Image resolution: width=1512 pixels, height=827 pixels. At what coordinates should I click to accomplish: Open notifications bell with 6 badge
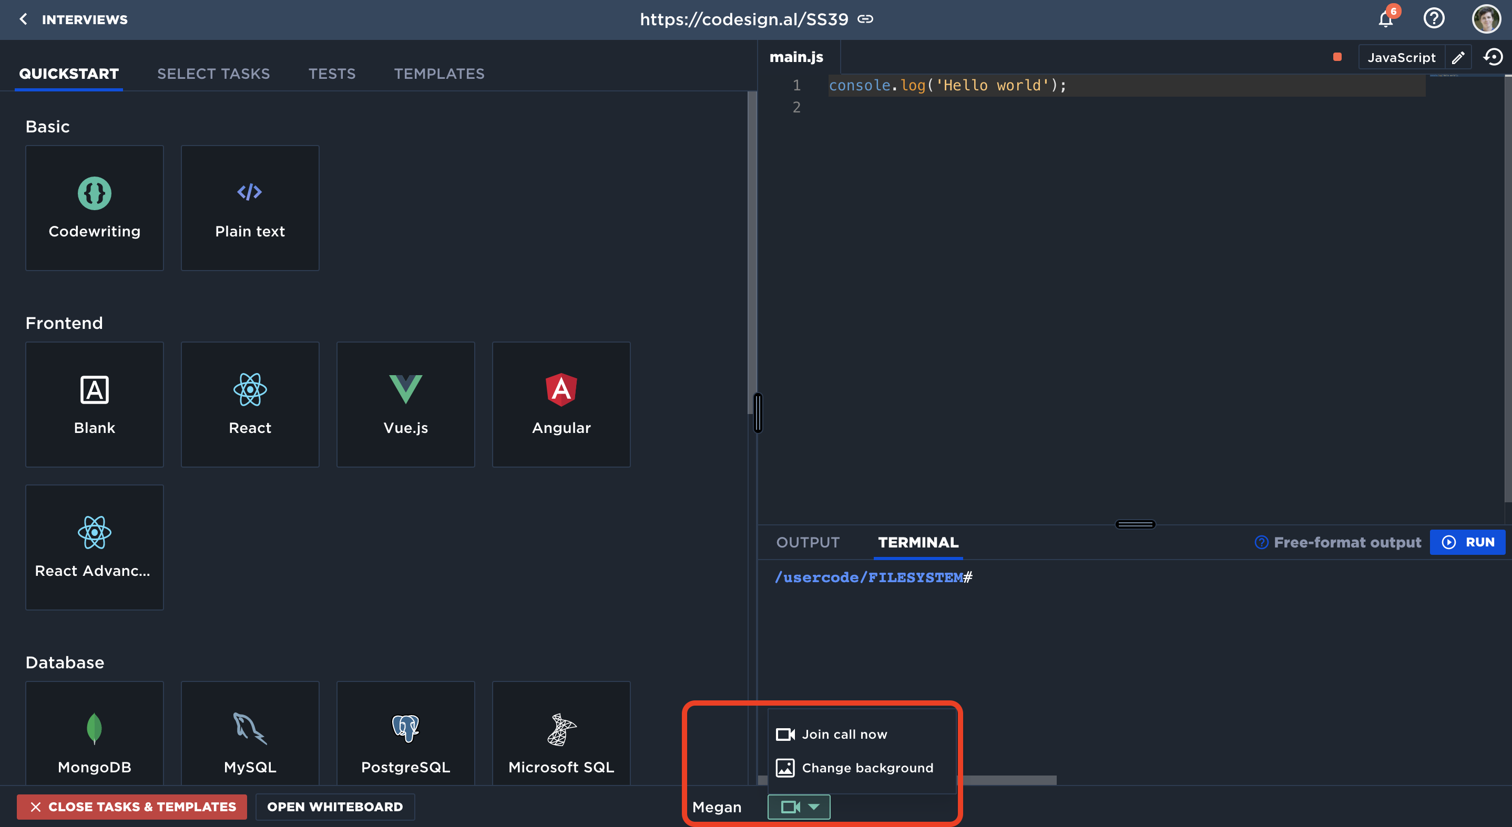pos(1386,19)
